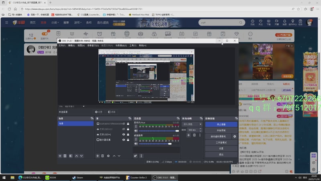The width and height of the screenshot is (321, 181).
Task: Open the 停靠窗口(D) menu in OBS
Action: pos(93,45)
